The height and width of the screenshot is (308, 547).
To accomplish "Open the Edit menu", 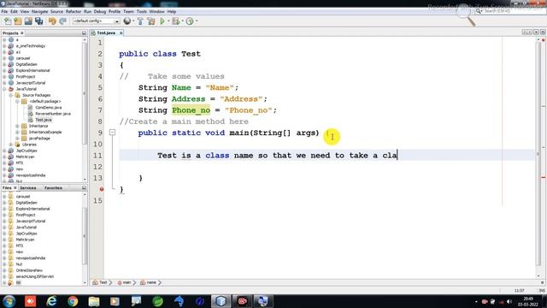I will tap(14, 11).
